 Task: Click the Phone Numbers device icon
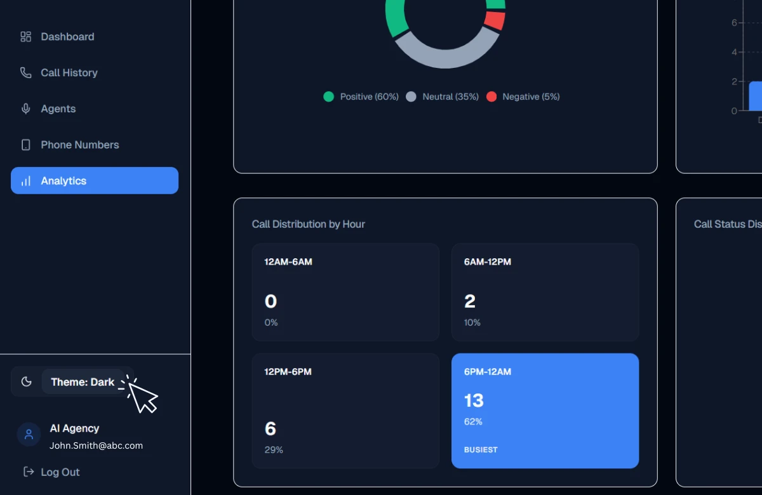26,145
